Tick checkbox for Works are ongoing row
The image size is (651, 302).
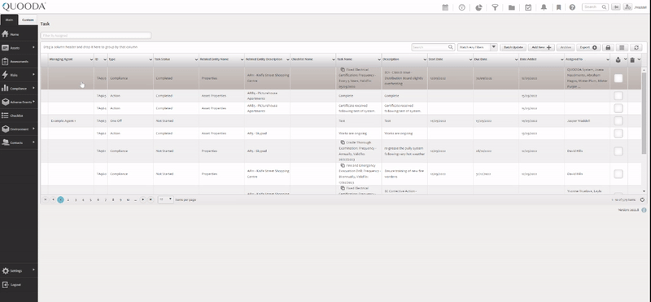point(618,133)
